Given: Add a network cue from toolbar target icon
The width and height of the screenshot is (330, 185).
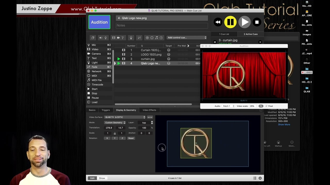Looking at the screenshot, I should click(147, 38).
